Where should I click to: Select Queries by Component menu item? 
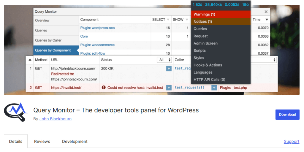click(x=56, y=50)
